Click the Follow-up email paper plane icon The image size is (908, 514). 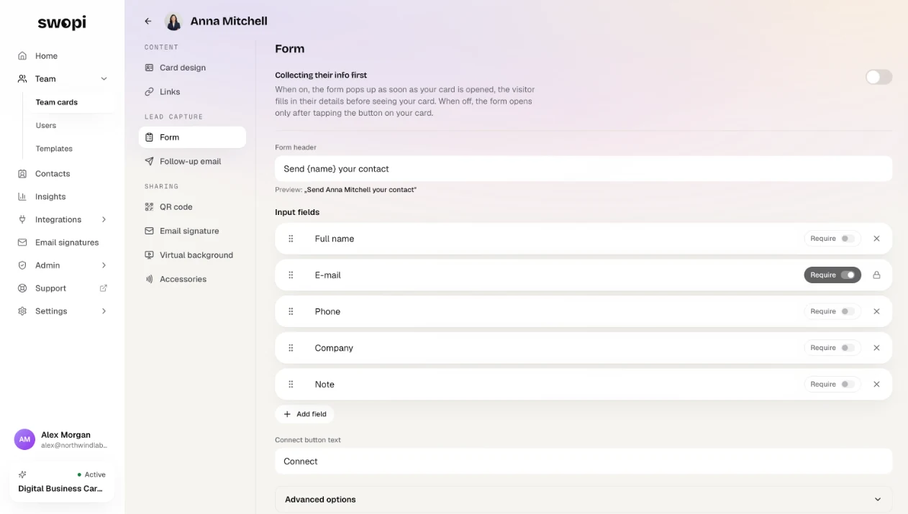pyautogui.click(x=149, y=162)
